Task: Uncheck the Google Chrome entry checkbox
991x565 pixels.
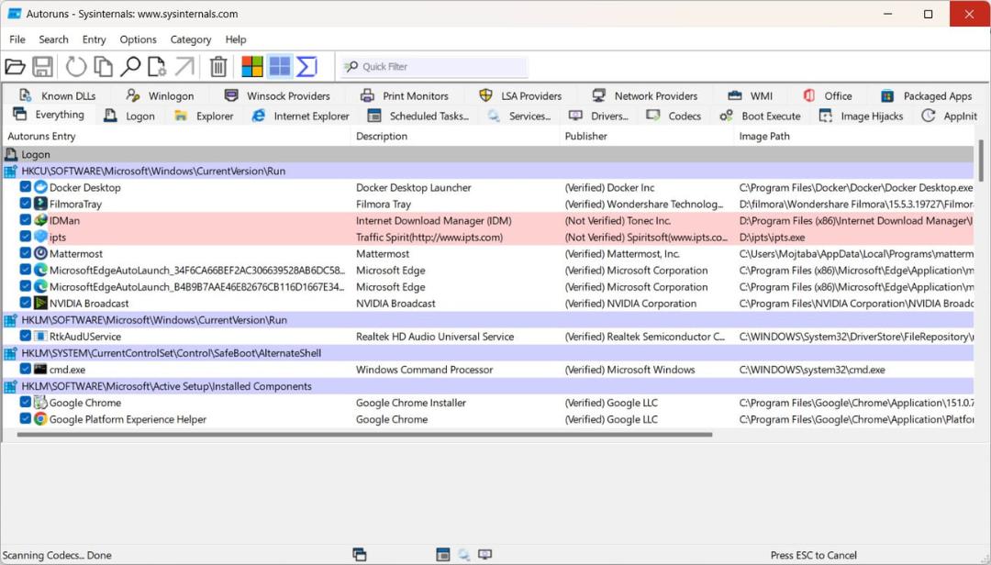Action: [26, 402]
